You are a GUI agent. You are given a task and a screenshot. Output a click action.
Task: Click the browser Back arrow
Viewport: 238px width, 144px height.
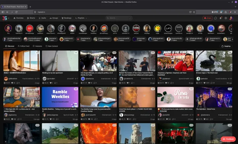7,12
